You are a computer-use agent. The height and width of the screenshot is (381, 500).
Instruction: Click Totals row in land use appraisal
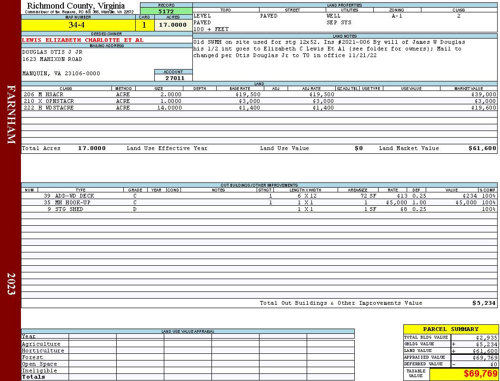188,377
